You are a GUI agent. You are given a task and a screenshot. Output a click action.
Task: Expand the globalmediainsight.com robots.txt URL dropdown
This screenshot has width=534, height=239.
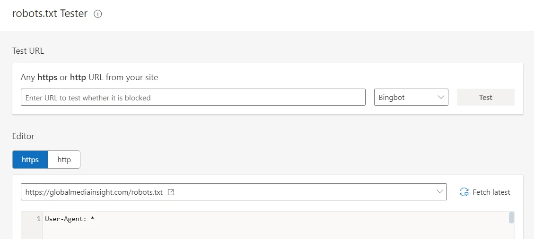point(234,192)
